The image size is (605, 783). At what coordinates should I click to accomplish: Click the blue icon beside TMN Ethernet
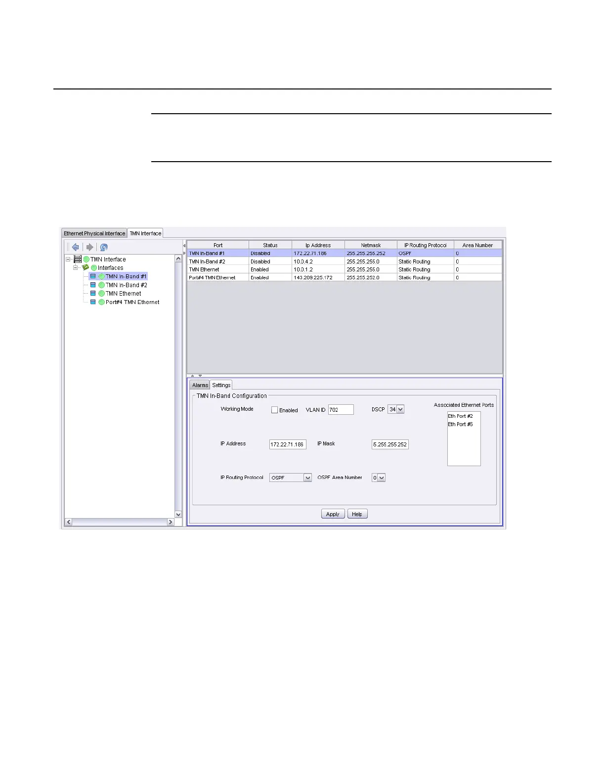93,293
